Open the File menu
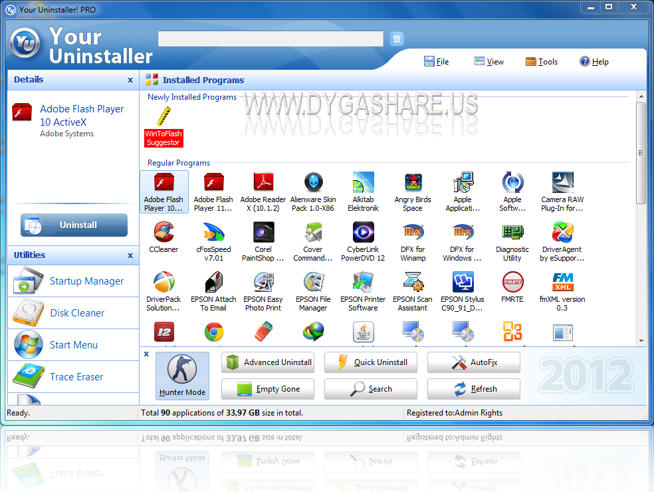 pyautogui.click(x=436, y=62)
